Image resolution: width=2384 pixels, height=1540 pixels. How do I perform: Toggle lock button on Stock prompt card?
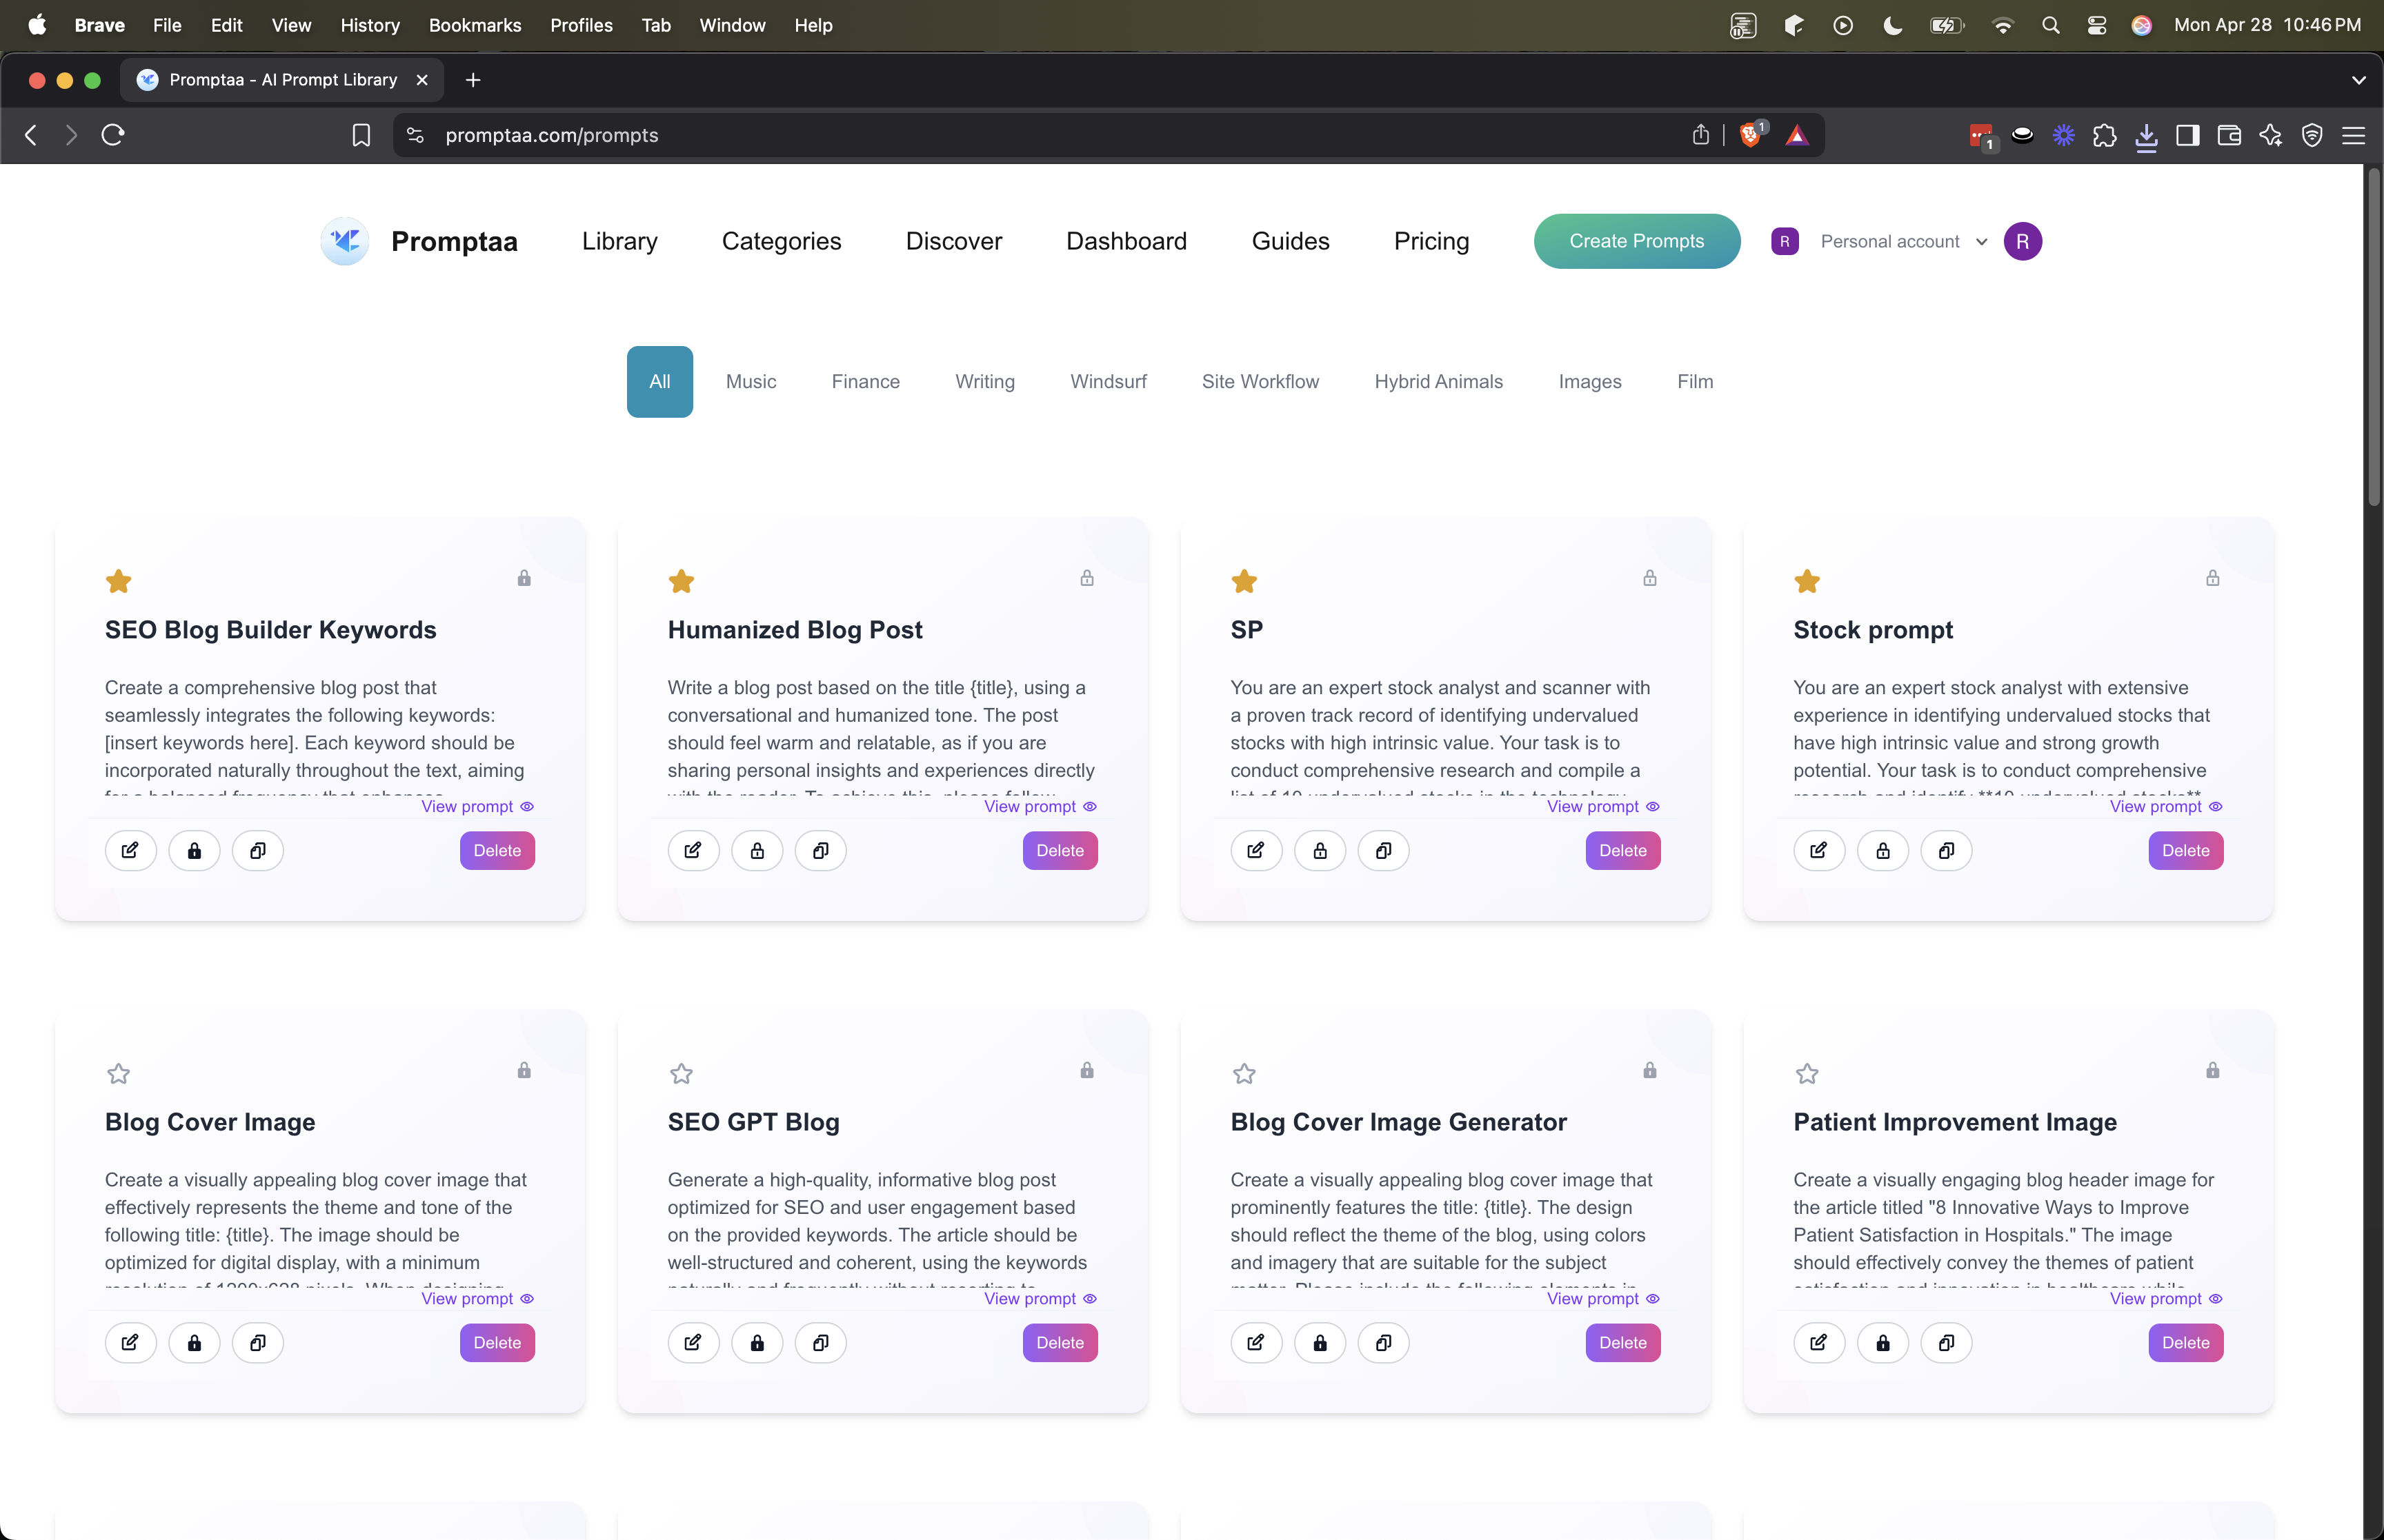coord(1883,850)
